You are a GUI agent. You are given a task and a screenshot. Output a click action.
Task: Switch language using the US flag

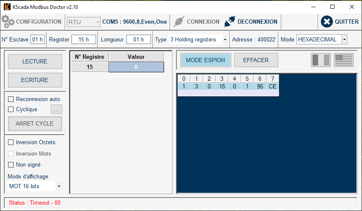pyautogui.click(x=343, y=60)
